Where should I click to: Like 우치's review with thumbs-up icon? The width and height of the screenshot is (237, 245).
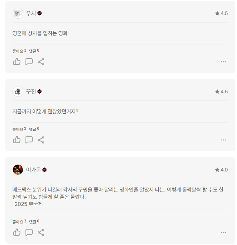17,61
